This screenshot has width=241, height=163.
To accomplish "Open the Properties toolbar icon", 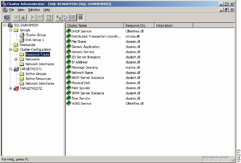I will point(40,17).
